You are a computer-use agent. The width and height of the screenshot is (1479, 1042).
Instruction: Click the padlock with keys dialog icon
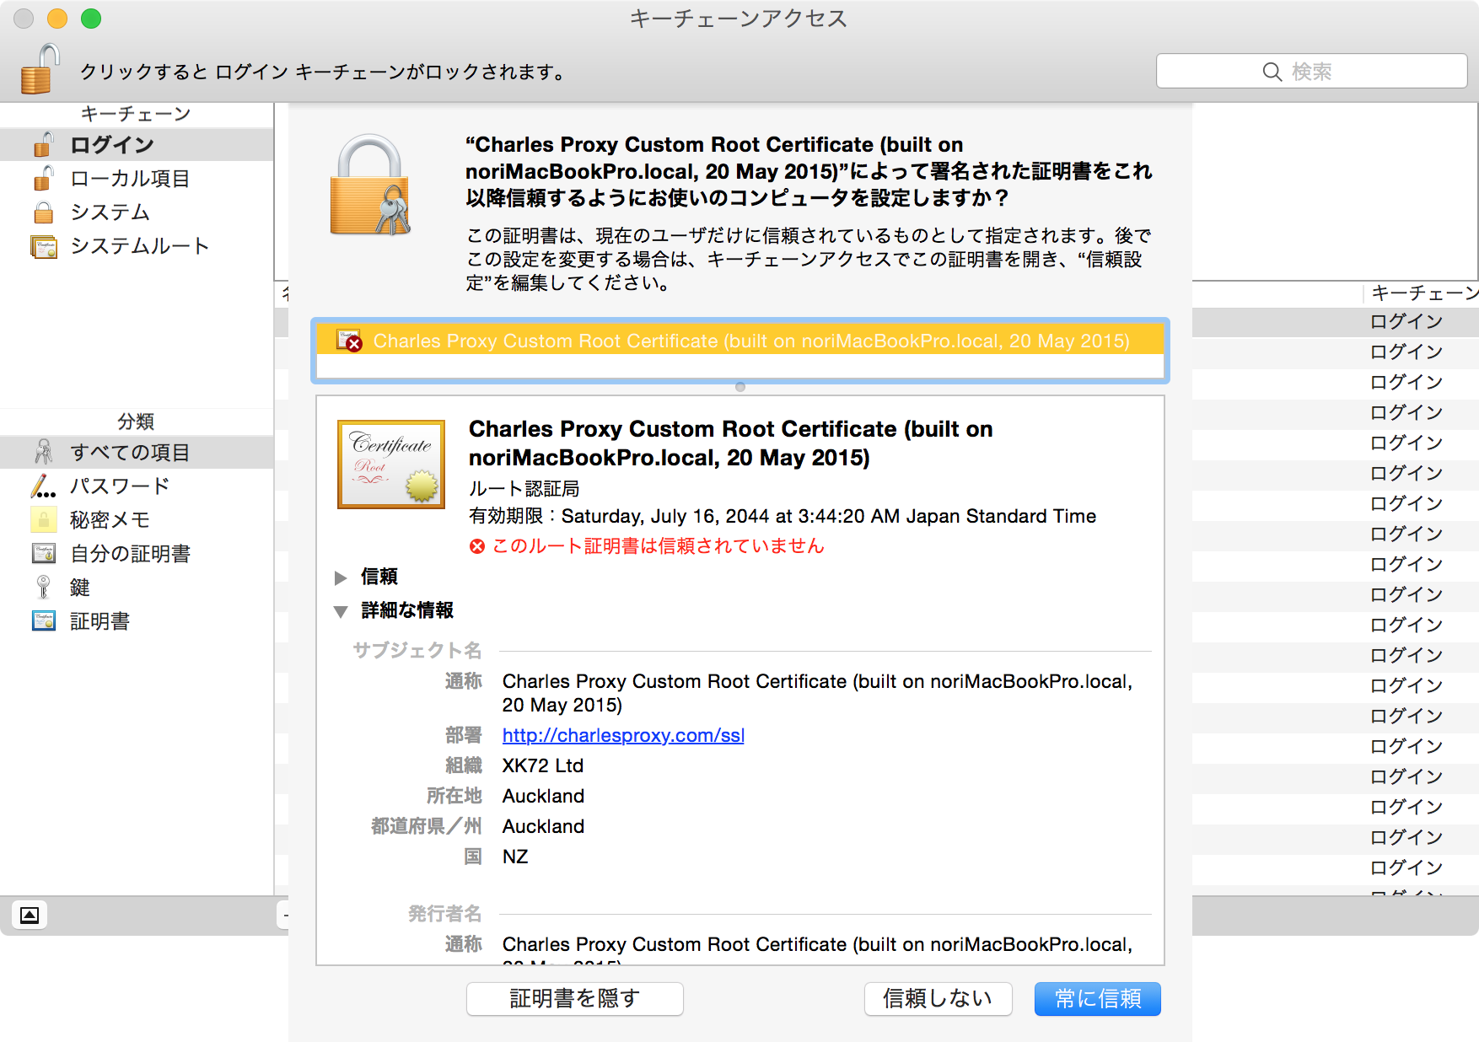[370, 185]
